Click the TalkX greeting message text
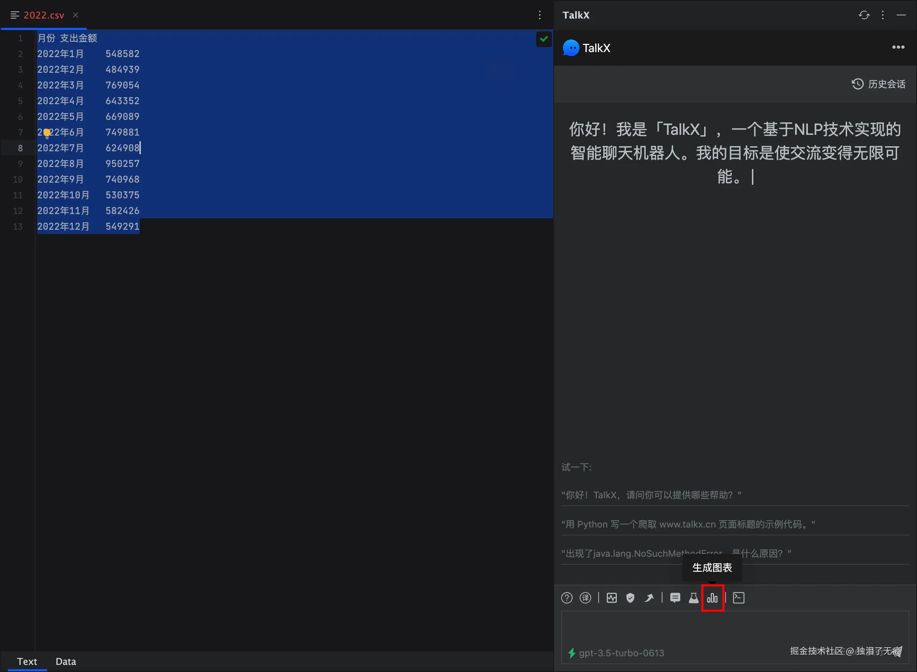This screenshot has width=917, height=672. (x=735, y=153)
